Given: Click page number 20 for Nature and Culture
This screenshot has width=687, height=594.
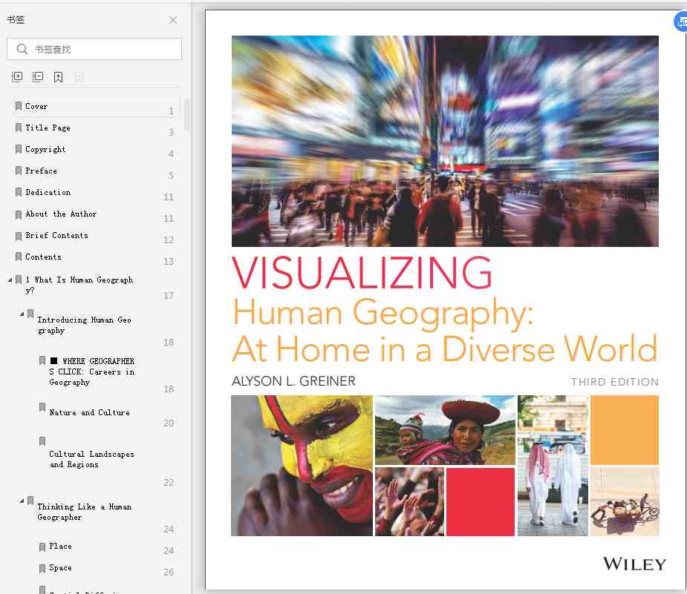Looking at the screenshot, I should click(169, 423).
